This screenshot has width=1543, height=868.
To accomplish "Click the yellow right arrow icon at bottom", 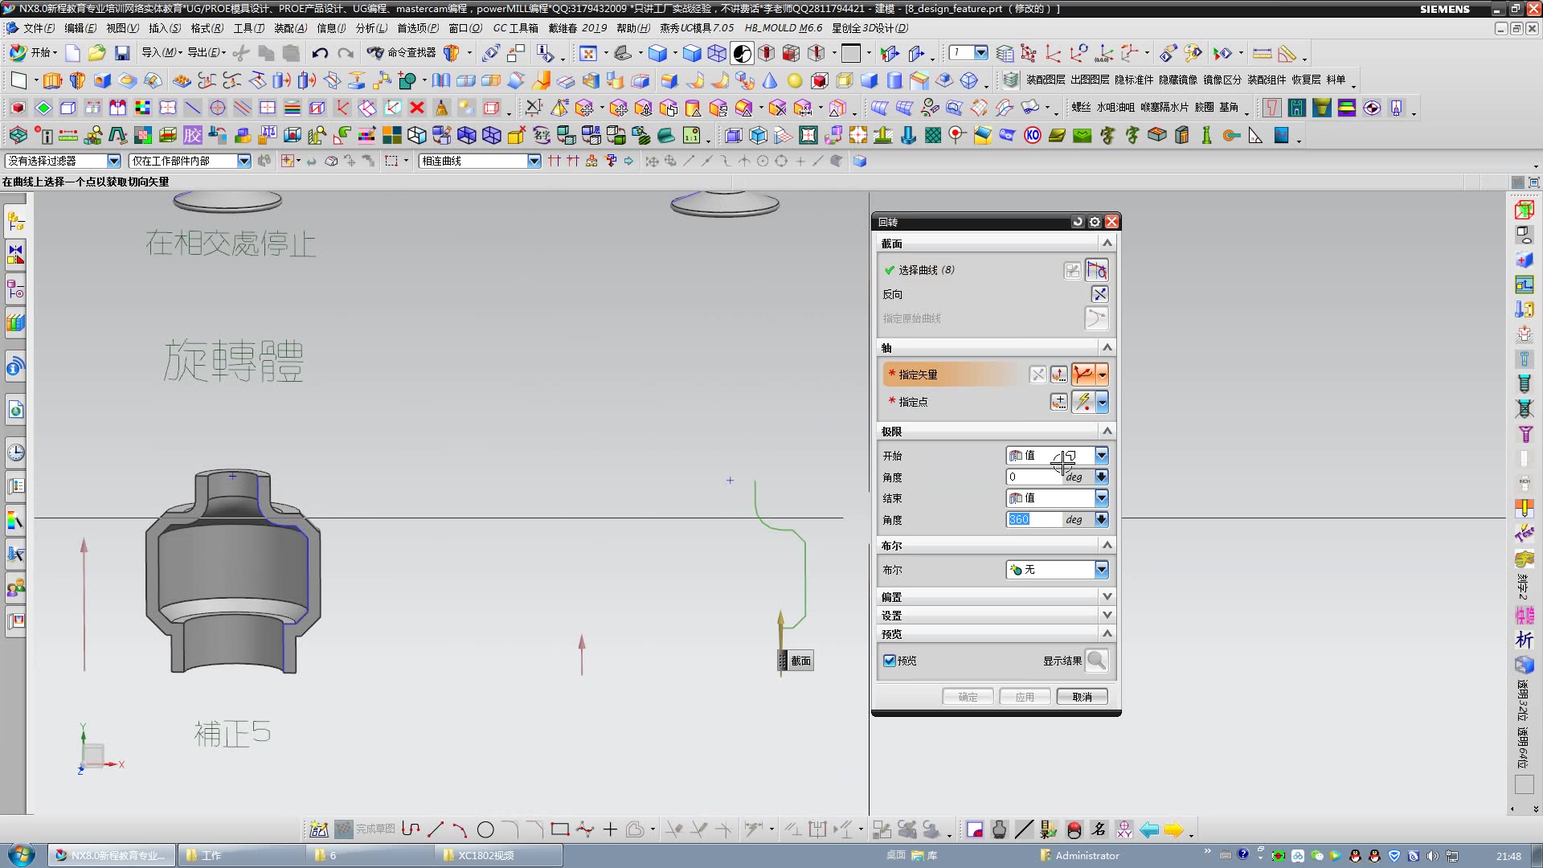I will click(x=1173, y=830).
